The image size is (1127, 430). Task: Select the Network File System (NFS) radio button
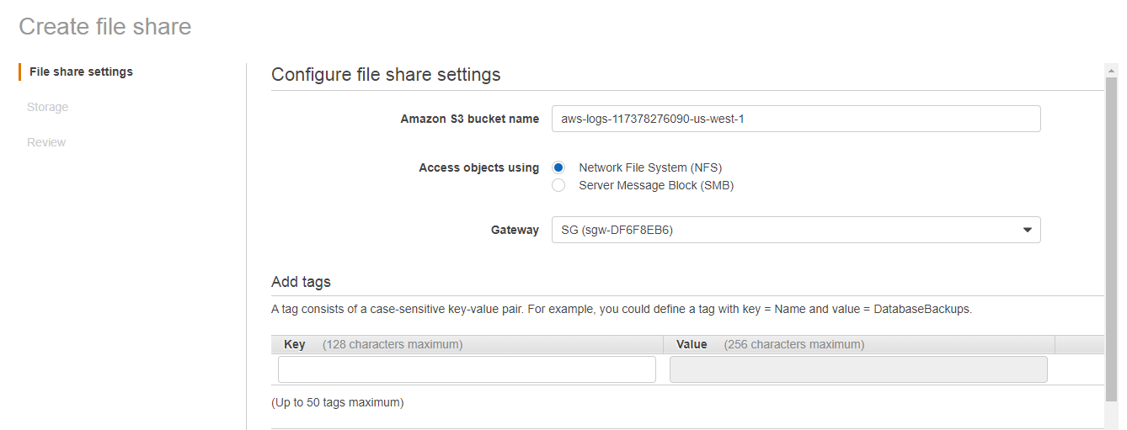point(558,167)
